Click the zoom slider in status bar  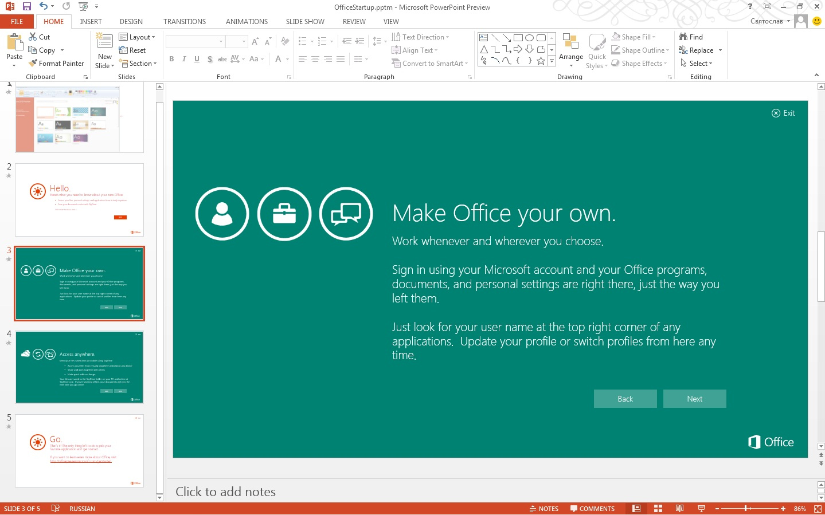pos(746,509)
